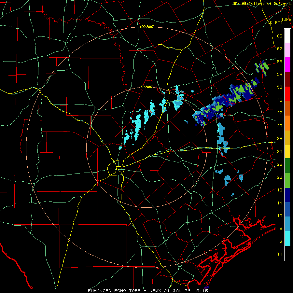293x293 pixels.
Task: Click the legend value '26'
Action: coord(280,164)
